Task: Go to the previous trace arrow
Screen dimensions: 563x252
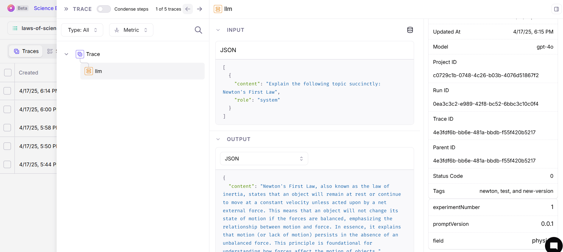Action: [188, 9]
